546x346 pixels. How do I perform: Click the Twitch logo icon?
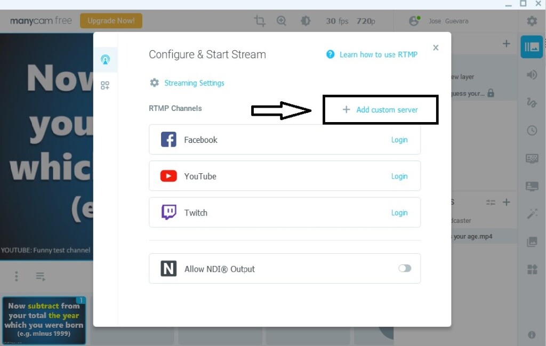pos(169,212)
